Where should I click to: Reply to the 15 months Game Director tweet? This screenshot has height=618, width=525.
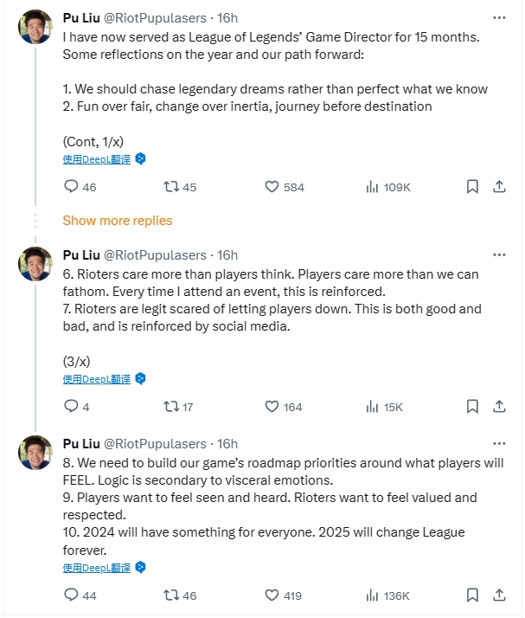(x=72, y=187)
